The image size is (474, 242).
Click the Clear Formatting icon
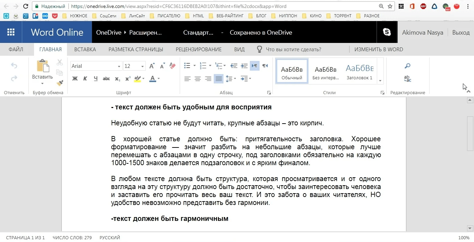tap(172, 65)
